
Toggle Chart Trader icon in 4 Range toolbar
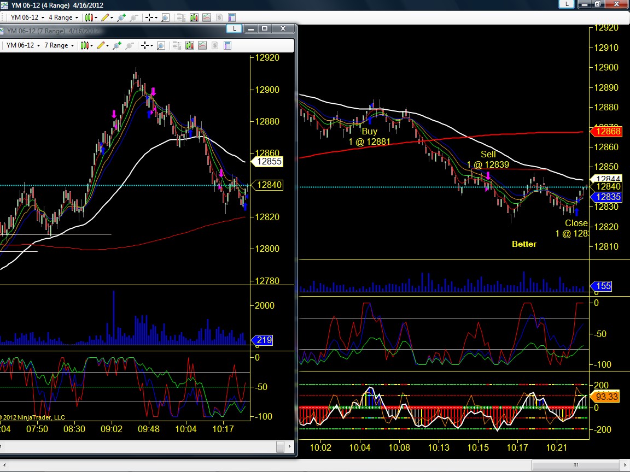pos(181,17)
